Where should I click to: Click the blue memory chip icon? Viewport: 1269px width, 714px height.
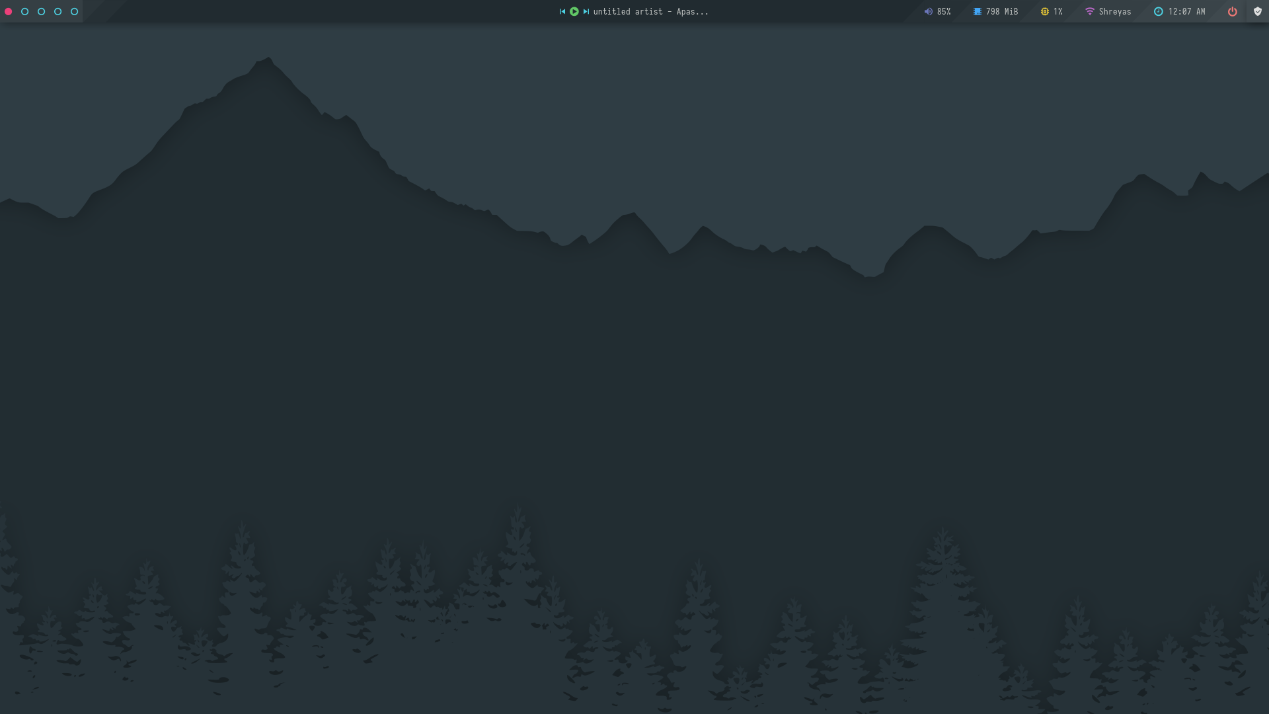[x=977, y=11]
